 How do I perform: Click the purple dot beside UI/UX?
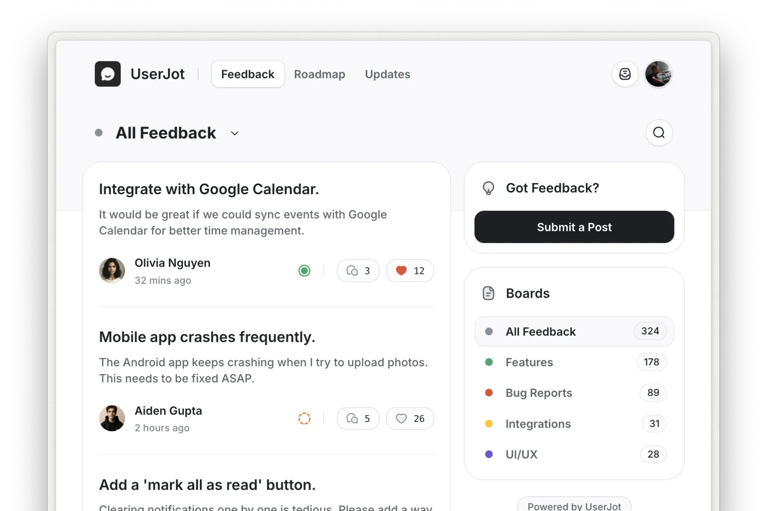[x=489, y=454]
